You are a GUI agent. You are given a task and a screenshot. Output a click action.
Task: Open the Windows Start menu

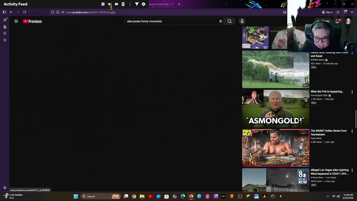(x=76, y=196)
